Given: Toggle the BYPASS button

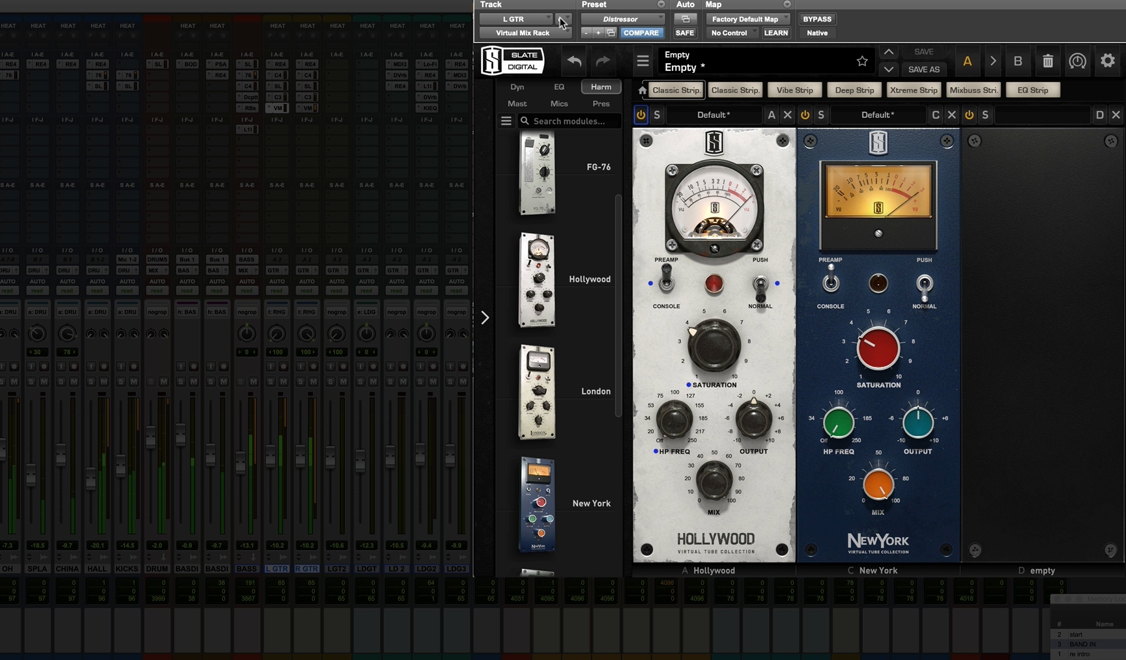Looking at the screenshot, I should [817, 19].
